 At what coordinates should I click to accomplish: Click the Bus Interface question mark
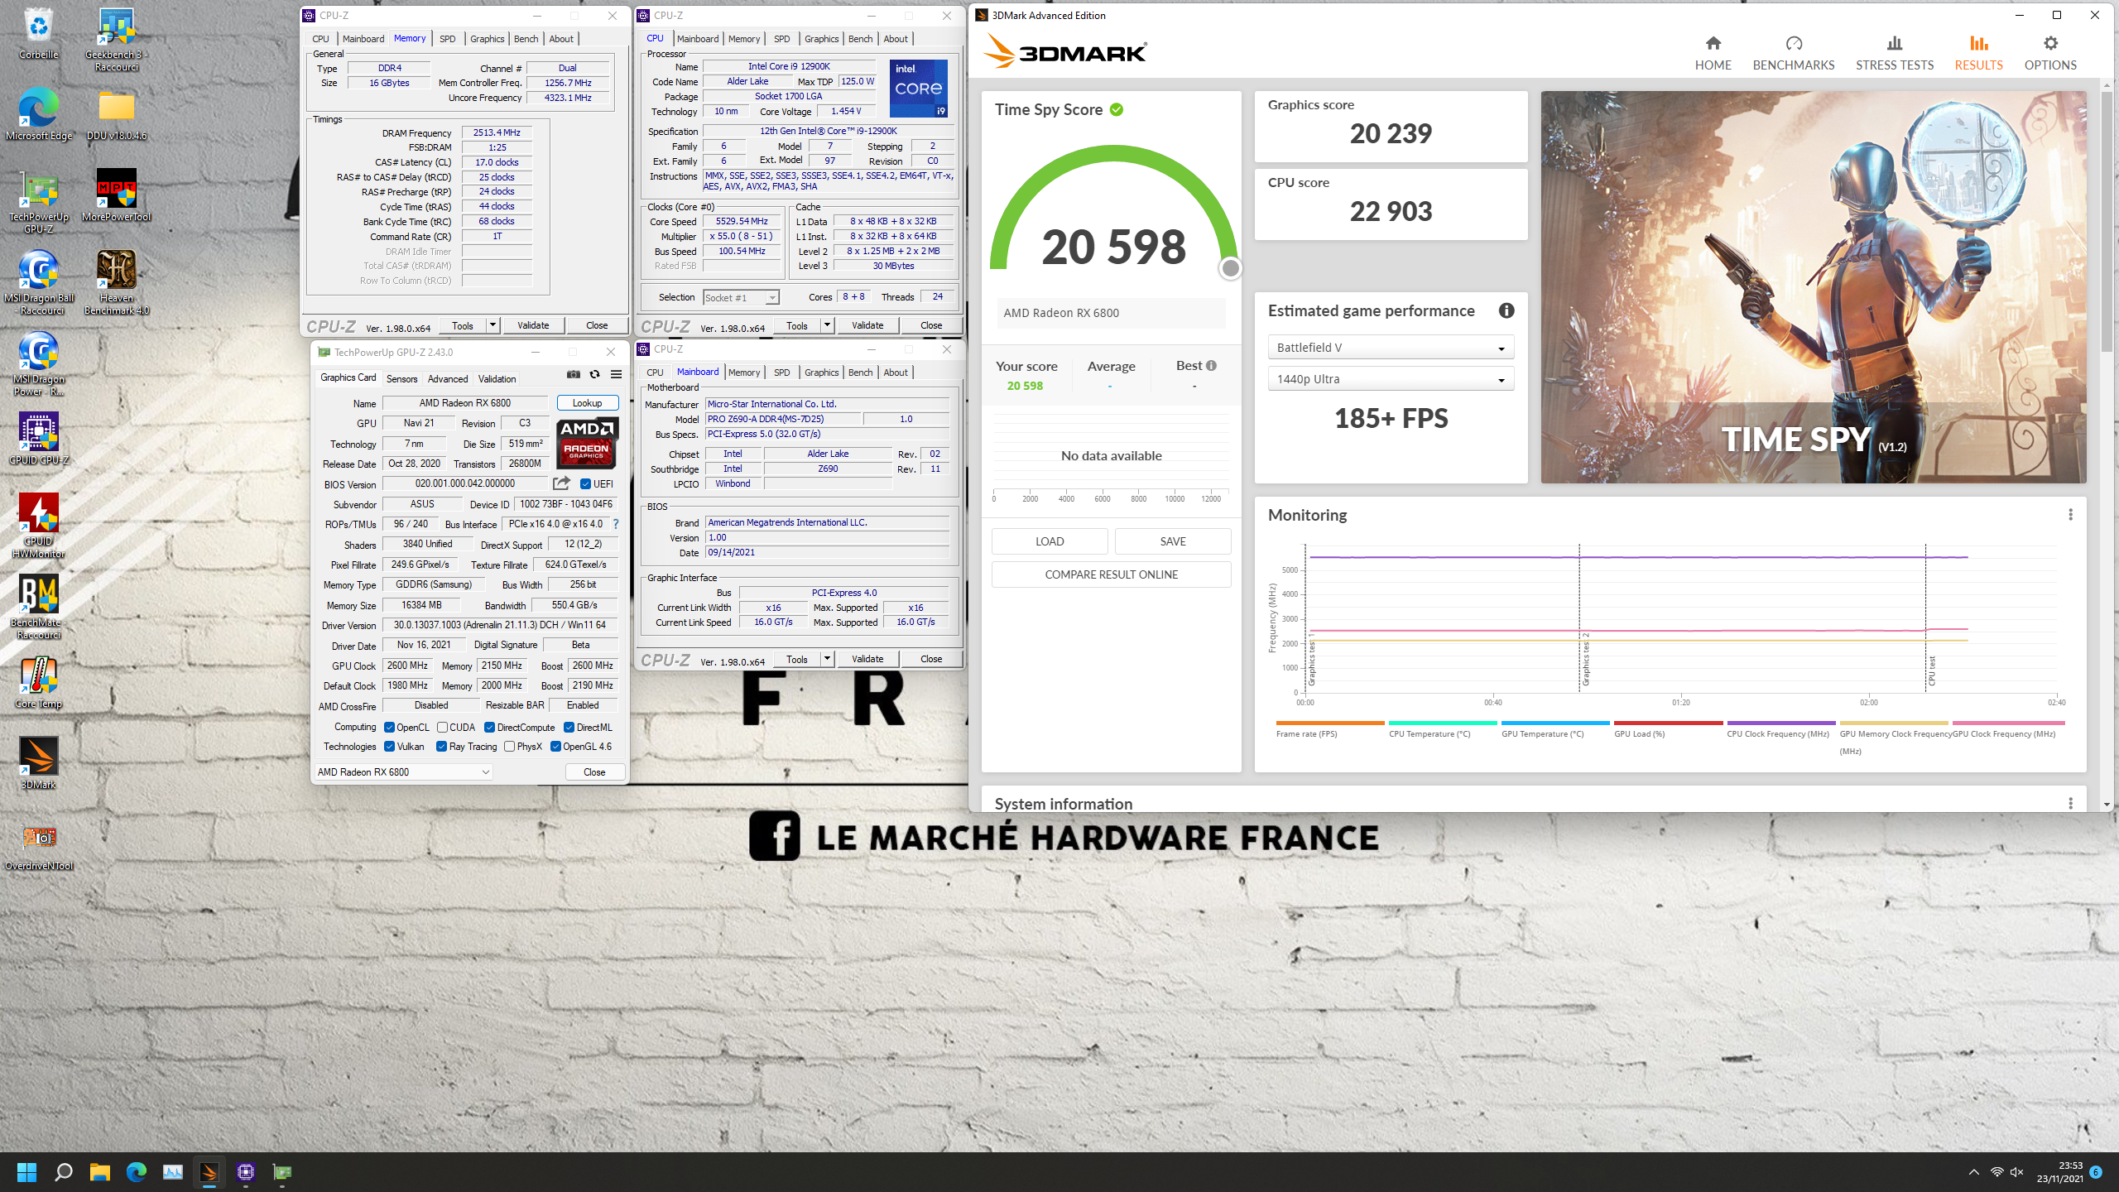click(615, 524)
